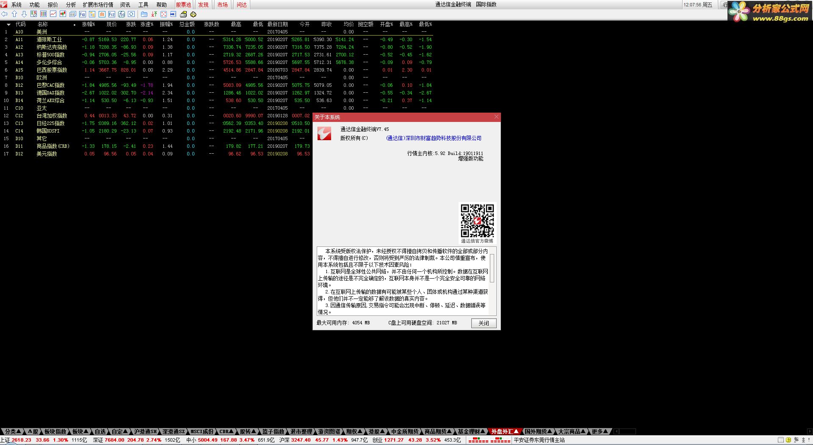Expand the 更多 bottom tab menu
The image size is (813, 445).
click(x=600, y=431)
